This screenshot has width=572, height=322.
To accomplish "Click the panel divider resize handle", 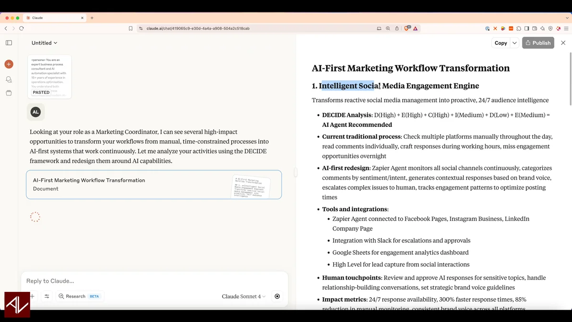I will (x=296, y=172).
